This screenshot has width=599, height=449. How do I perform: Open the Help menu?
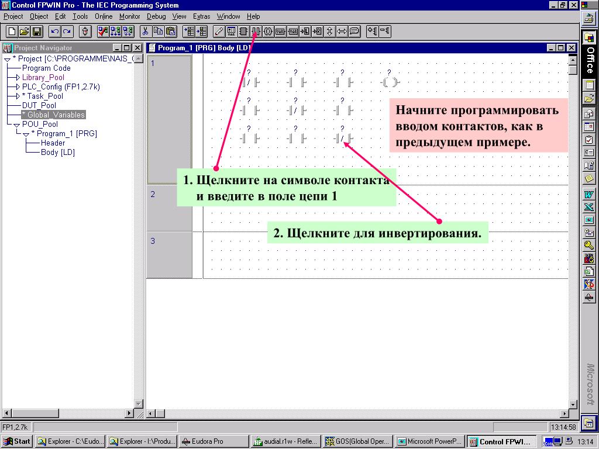pos(253,16)
